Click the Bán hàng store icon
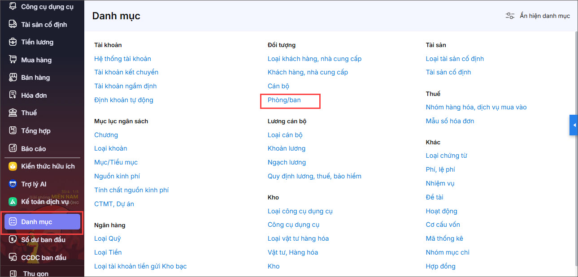This screenshot has height=277, width=578. (13, 78)
